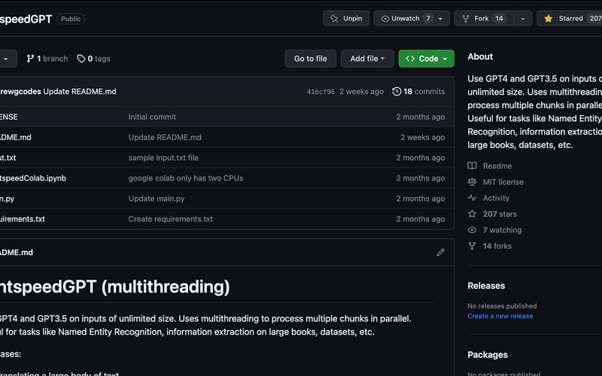Click the Go to file button
The image size is (602, 376).
tap(311, 59)
